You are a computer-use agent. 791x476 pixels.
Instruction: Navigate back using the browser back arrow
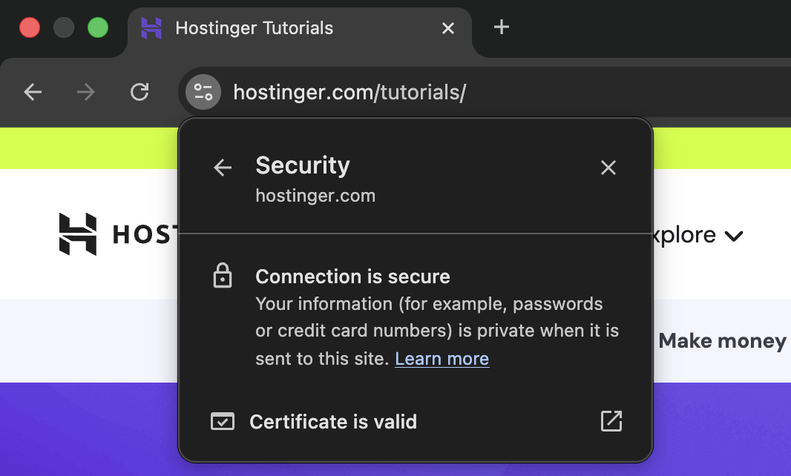coord(33,92)
